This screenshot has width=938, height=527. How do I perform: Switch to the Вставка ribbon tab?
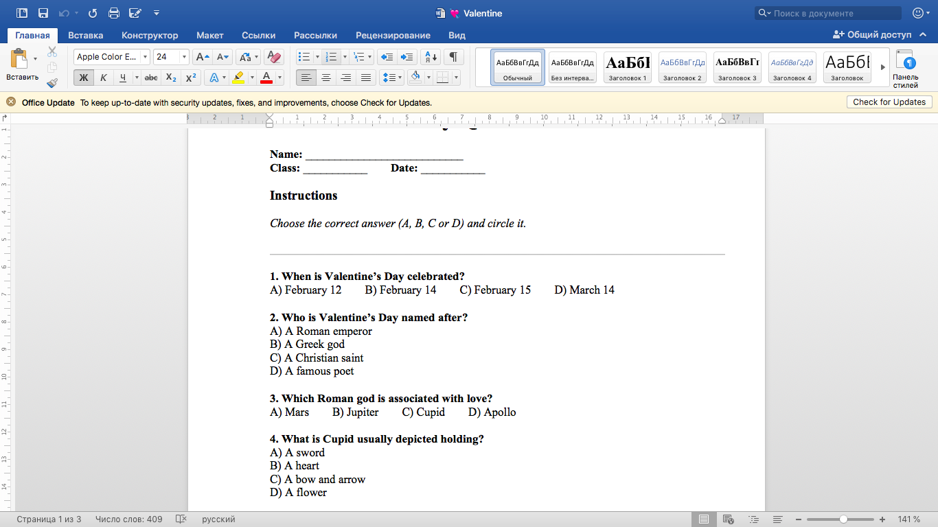[85, 35]
